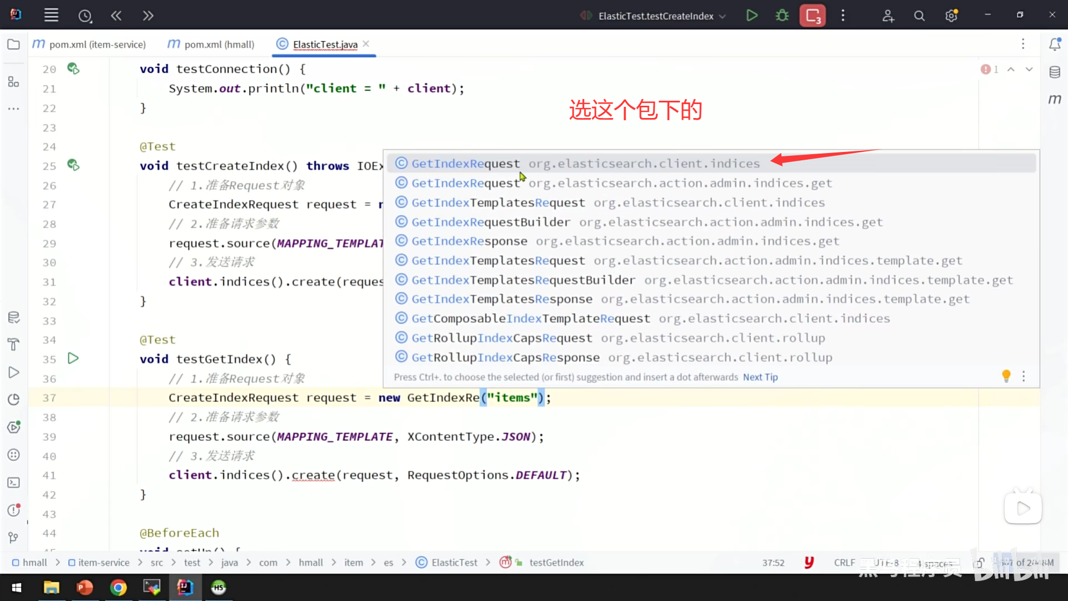Close the ElasticTest.java editor tab

tap(366, 43)
